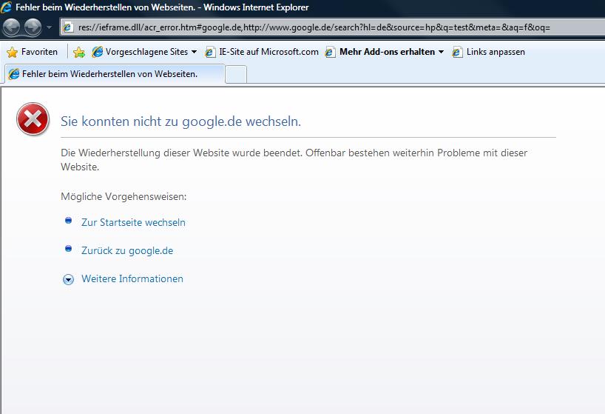Click the Vorgeschlagene Sites IE icon
The height and width of the screenshot is (414, 605).
[97, 52]
